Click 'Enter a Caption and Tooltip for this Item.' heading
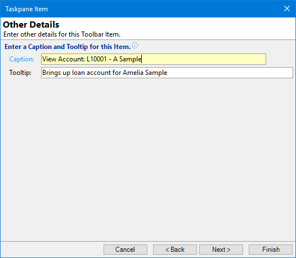The width and height of the screenshot is (296, 258). pos(68,47)
